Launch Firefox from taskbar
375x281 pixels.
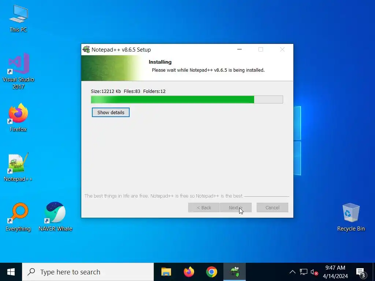click(189, 272)
